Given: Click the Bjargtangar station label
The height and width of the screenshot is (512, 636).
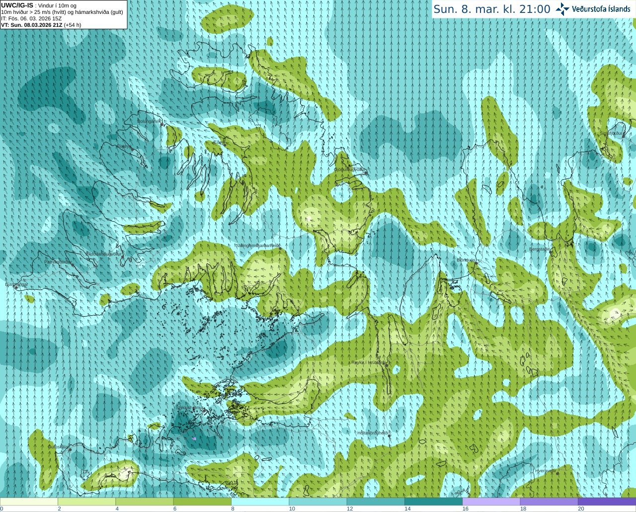Looking at the screenshot, I should click(x=16, y=284).
